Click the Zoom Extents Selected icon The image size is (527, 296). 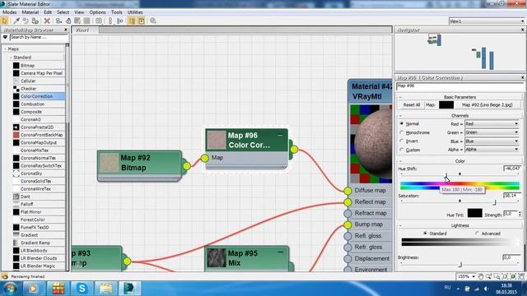[x=513, y=276]
